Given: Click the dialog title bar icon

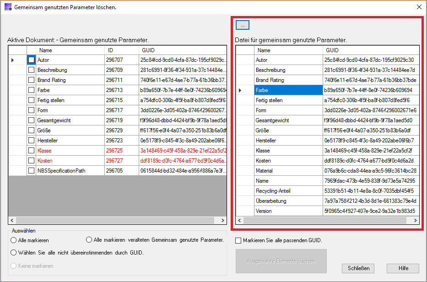Looking at the screenshot, I should coord(8,7).
